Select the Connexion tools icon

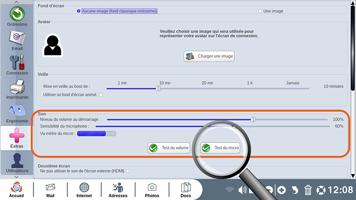[17, 65]
